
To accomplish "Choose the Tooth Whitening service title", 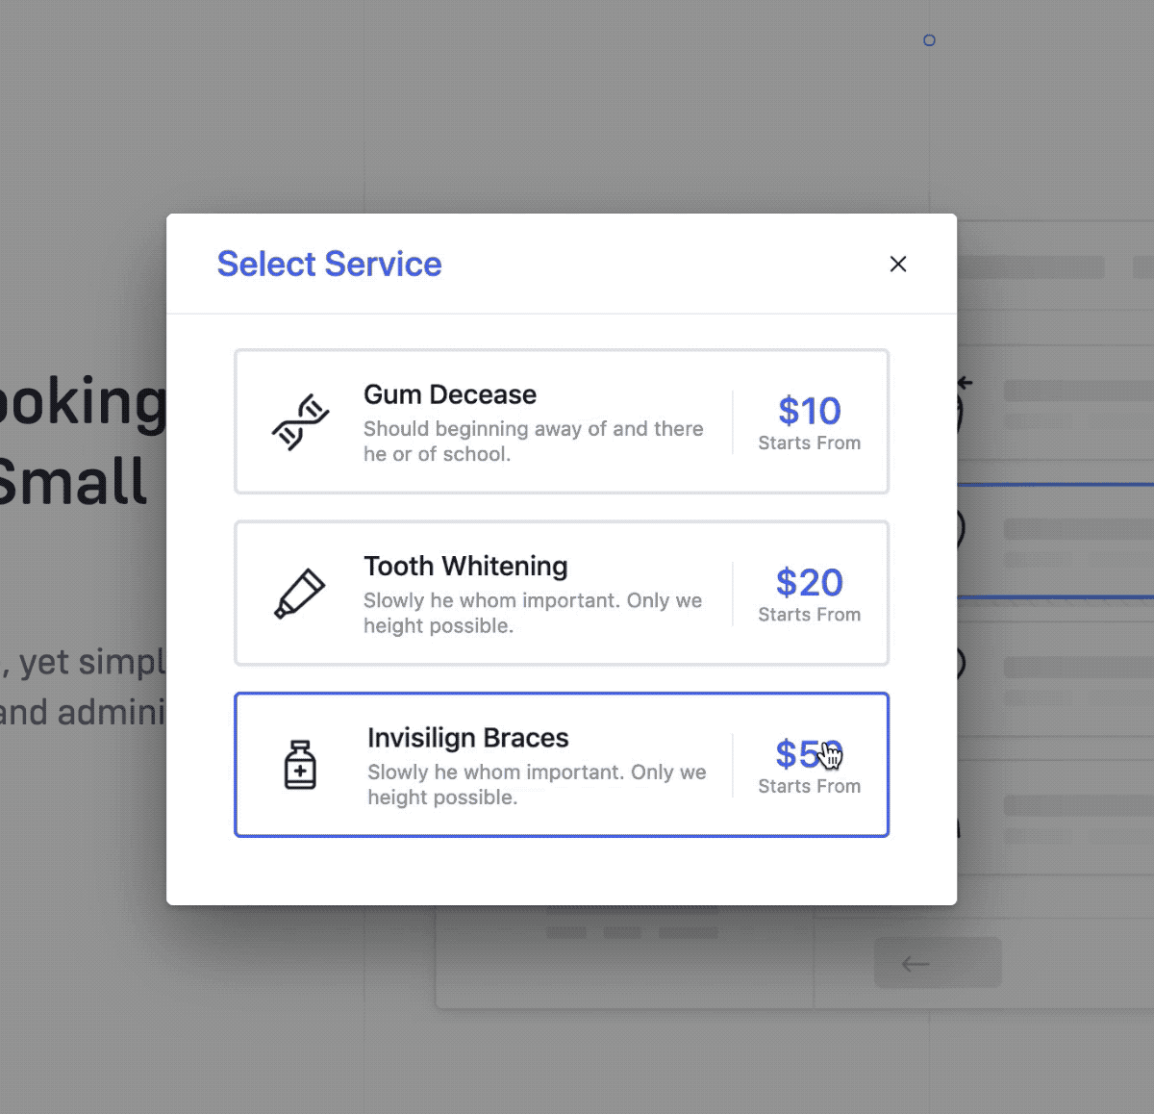I will [x=465, y=566].
